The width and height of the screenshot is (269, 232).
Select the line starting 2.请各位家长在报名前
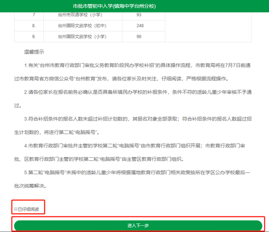coord(138,92)
